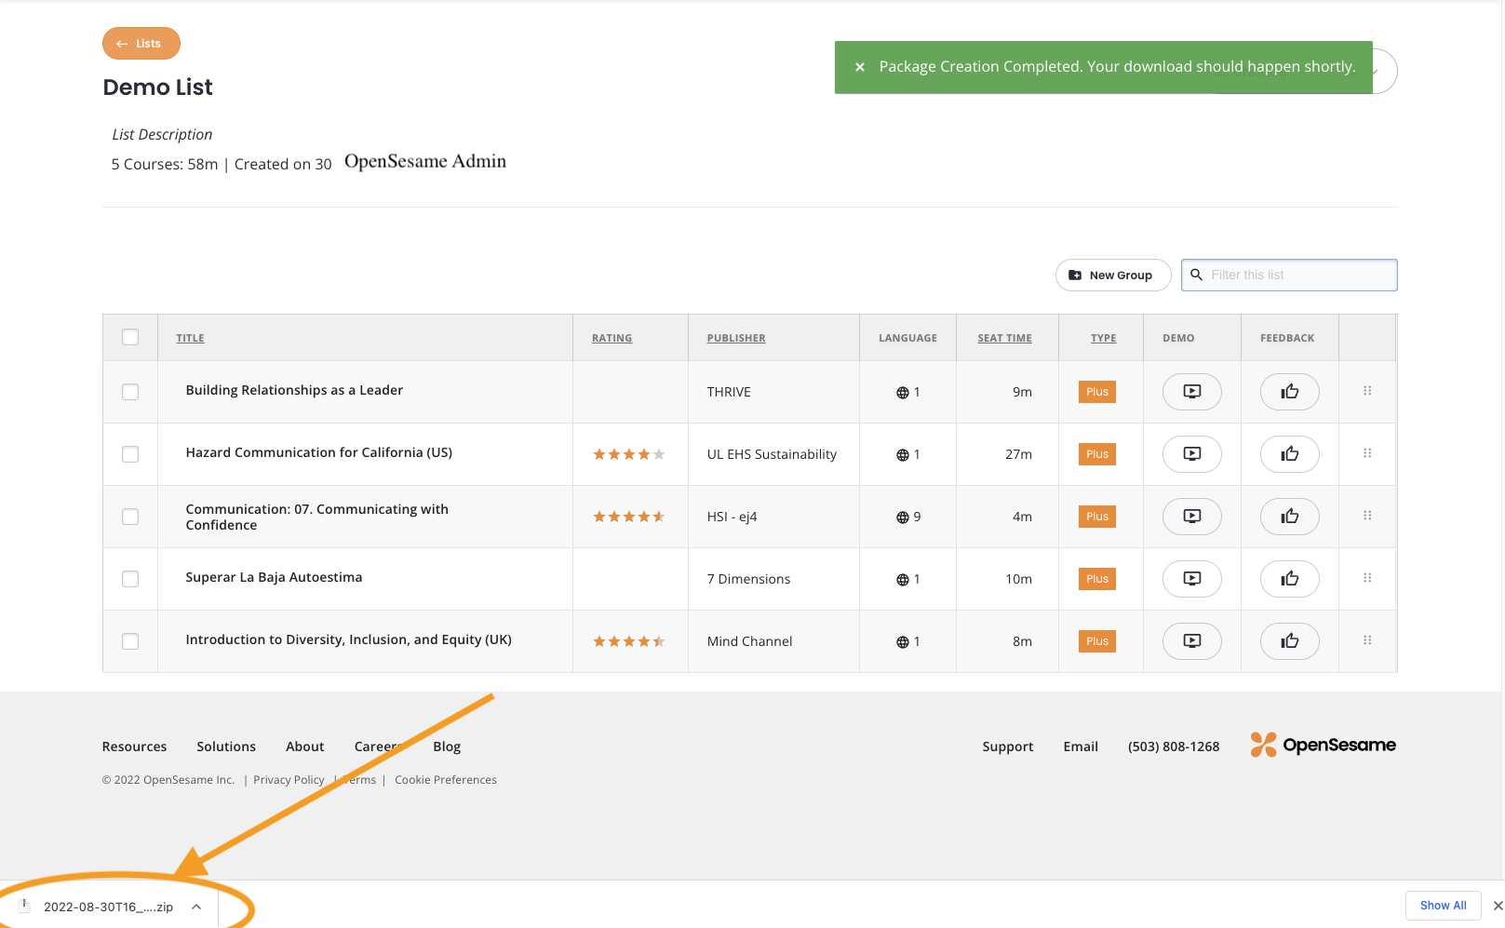Click search magnifier icon in filter box

tap(1197, 275)
